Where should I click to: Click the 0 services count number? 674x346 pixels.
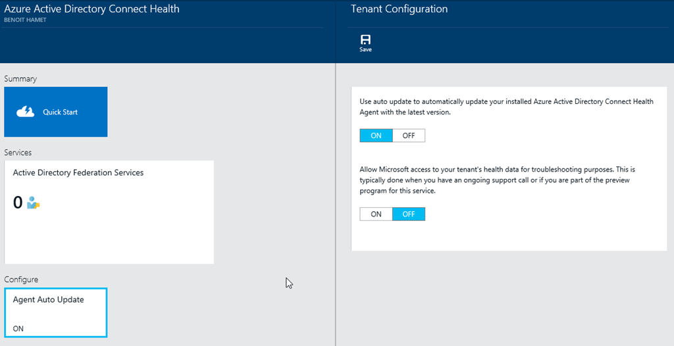(x=18, y=203)
